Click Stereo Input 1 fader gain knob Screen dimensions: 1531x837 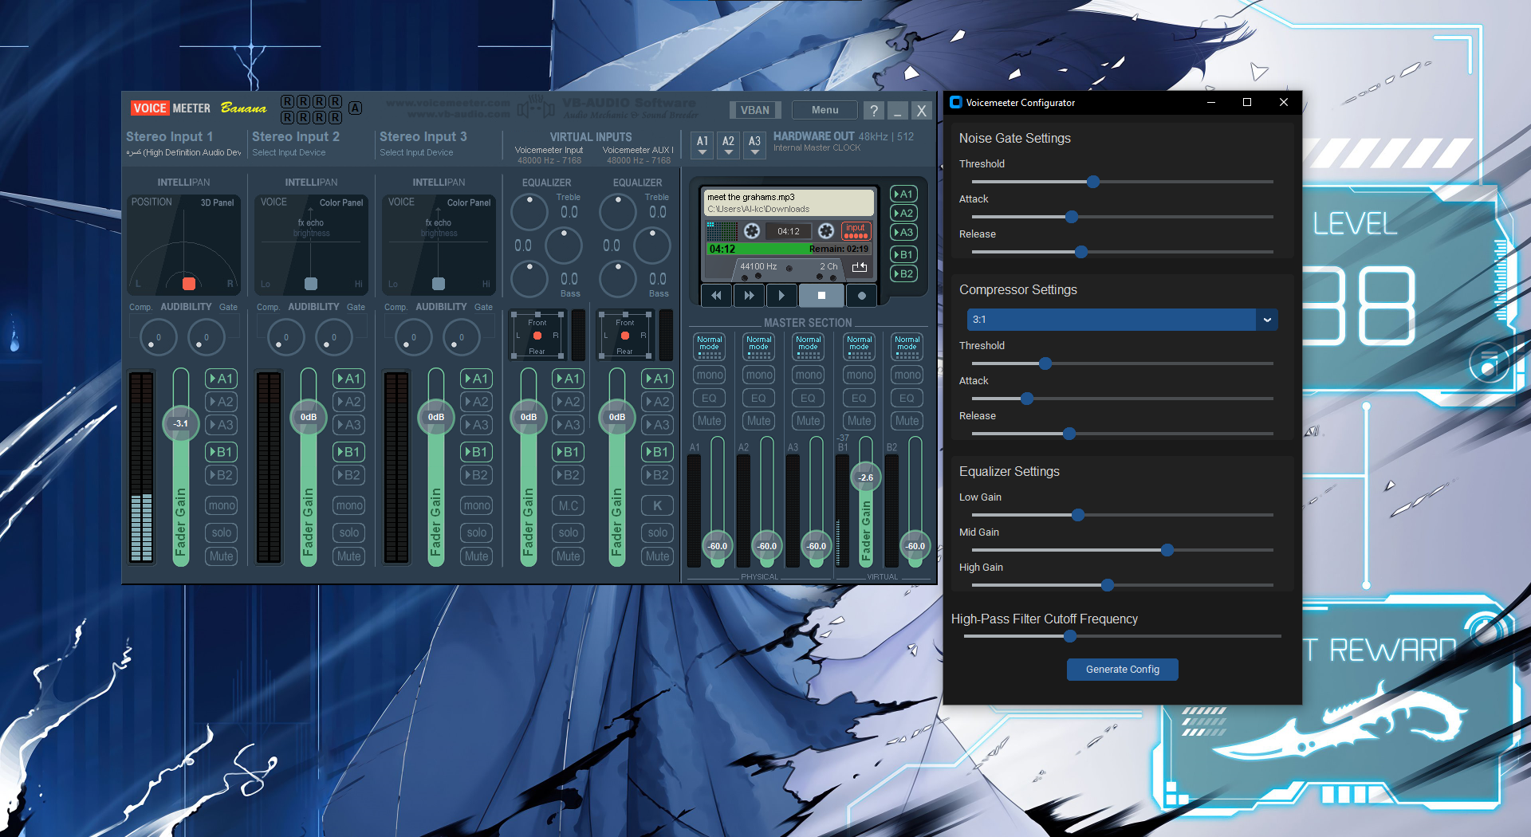[x=181, y=423]
